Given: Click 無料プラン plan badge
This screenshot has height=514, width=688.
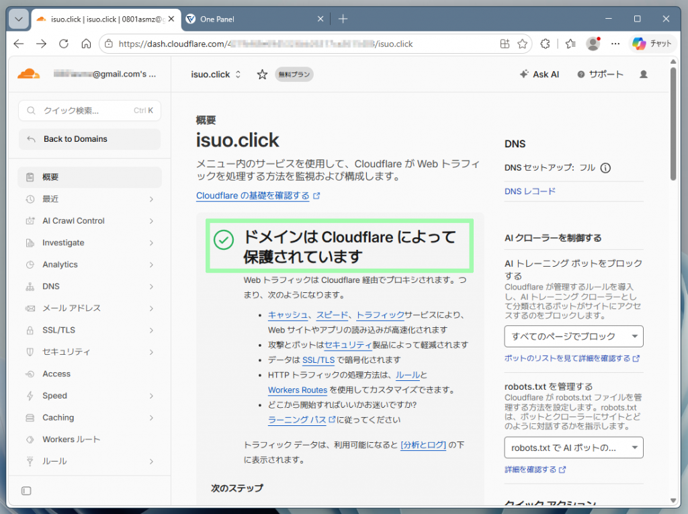Looking at the screenshot, I should (294, 75).
